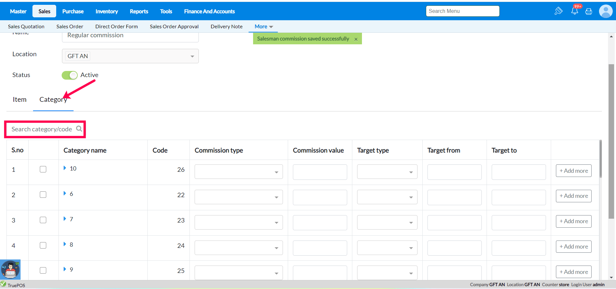
Task: Click Commission value field for code 24
Action: 320,248
